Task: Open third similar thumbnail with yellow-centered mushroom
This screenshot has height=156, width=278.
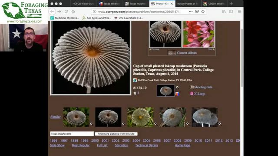Action: (140, 117)
